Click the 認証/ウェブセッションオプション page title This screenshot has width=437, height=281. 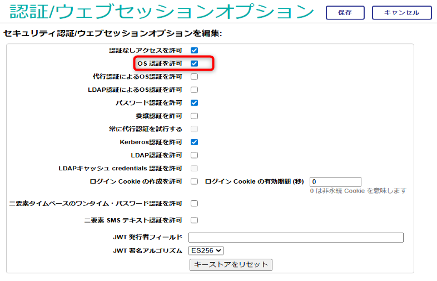coord(162,12)
